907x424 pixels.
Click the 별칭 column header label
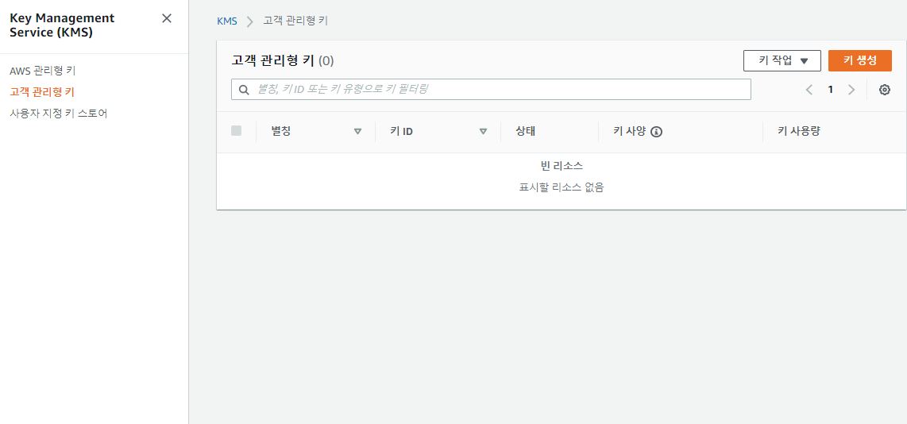click(280, 131)
